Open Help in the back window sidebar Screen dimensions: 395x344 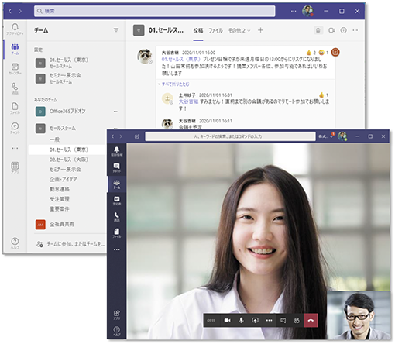click(x=15, y=243)
